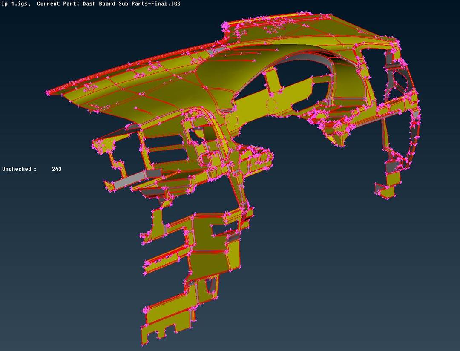
Task: Click the yellow dashboard top surface
Action: tap(170, 77)
